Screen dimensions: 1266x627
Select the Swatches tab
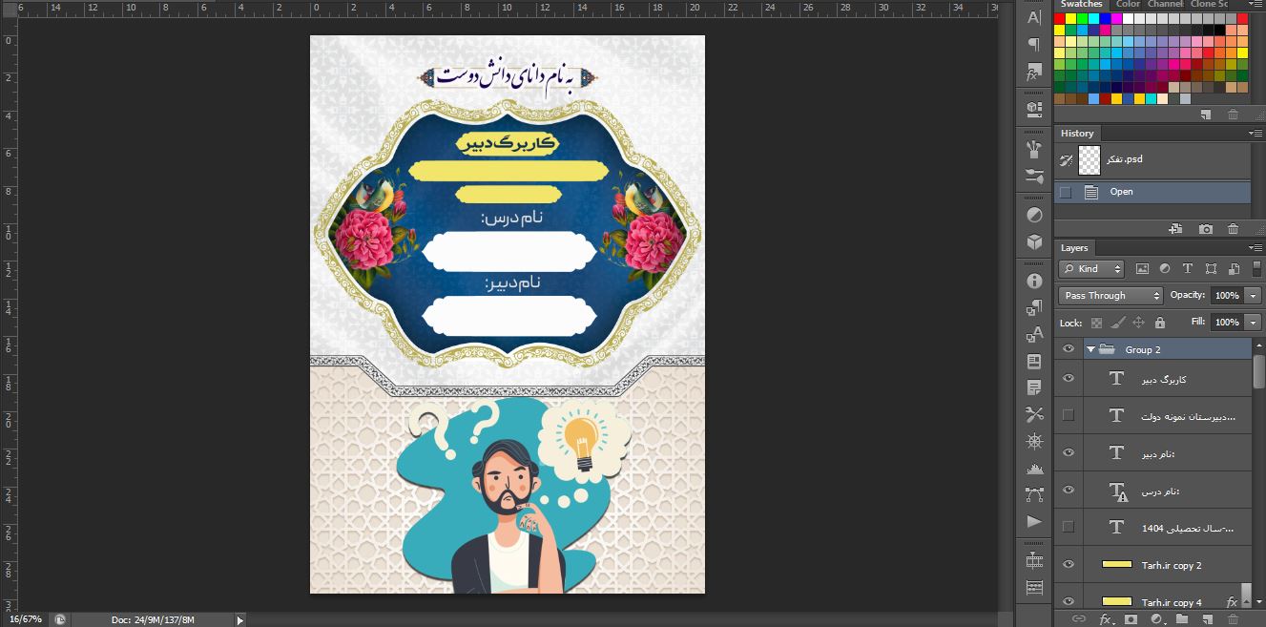1082,5
